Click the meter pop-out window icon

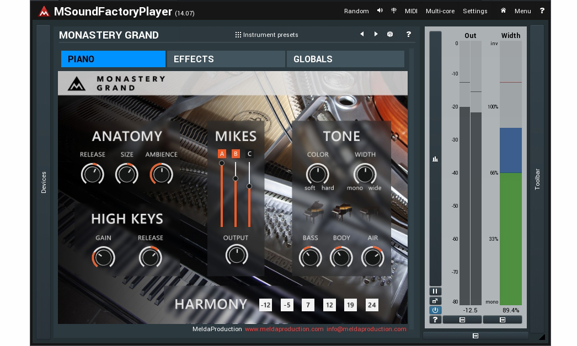pyautogui.click(x=435, y=301)
